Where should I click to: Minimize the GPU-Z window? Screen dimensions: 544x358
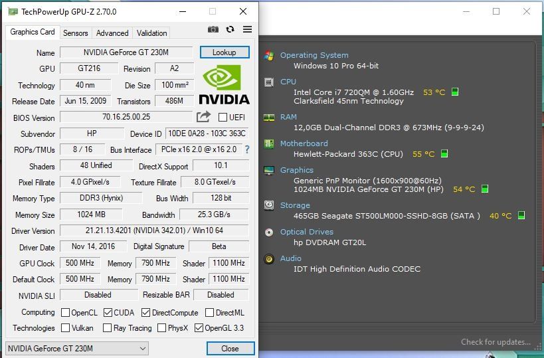pos(183,11)
